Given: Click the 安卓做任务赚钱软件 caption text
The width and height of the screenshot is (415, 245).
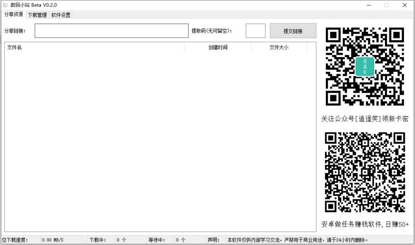Looking at the screenshot, I should click(365, 224).
